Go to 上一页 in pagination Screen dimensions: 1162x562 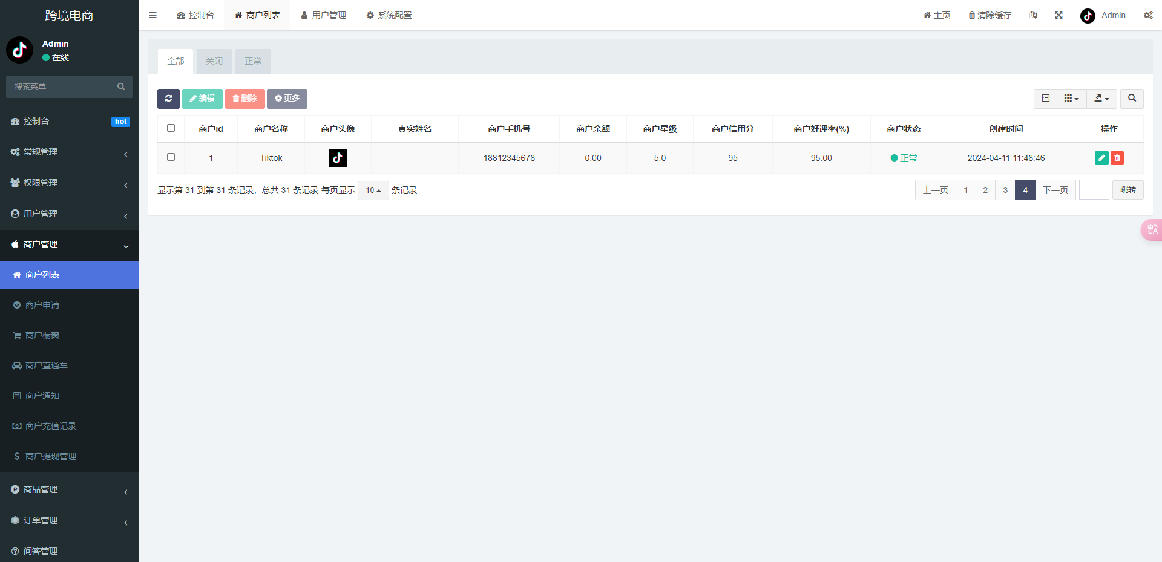click(x=936, y=190)
